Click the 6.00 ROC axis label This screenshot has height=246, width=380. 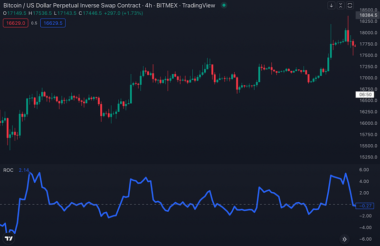(364, 170)
